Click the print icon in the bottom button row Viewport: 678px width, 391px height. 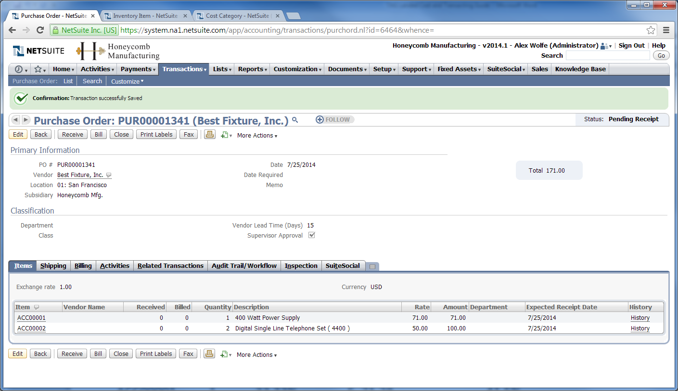pos(209,354)
